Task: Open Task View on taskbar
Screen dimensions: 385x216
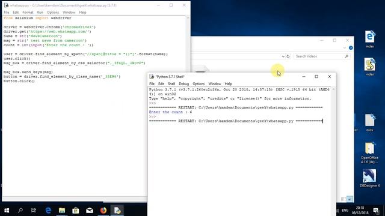Action: click(34, 210)
